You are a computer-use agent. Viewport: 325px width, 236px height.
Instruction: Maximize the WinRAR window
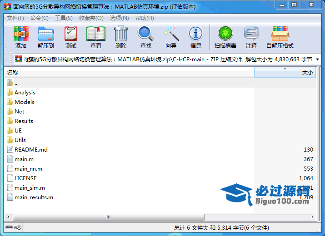point(294,5)
